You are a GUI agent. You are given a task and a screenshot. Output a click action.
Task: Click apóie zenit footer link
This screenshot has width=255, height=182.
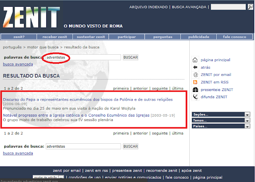pyautogui.click(x=192, y=170)
